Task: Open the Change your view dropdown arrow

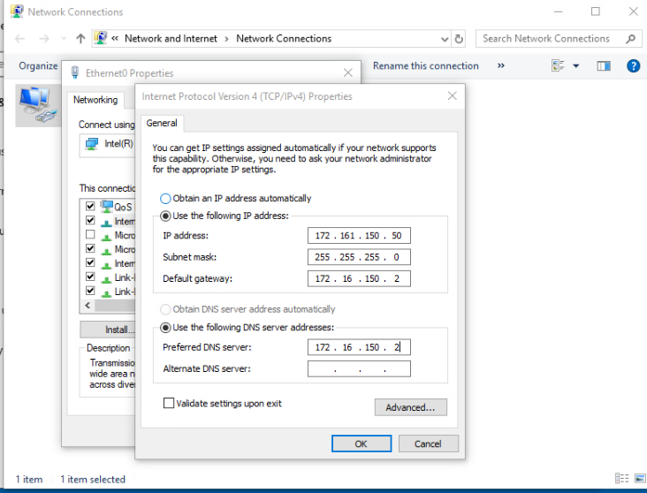Action: pyautogui.click(x=576, y=66)
